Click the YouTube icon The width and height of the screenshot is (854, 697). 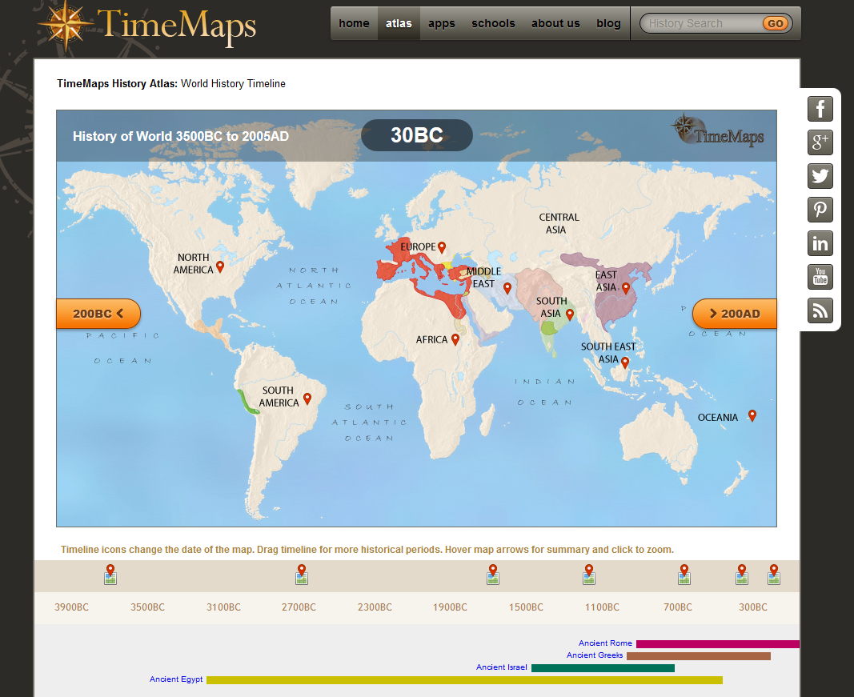[820, 277]
